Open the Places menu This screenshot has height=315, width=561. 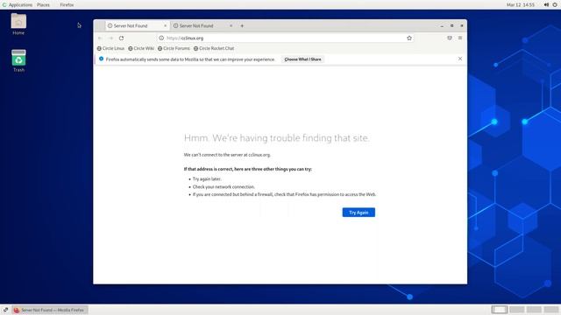point(43,4)
